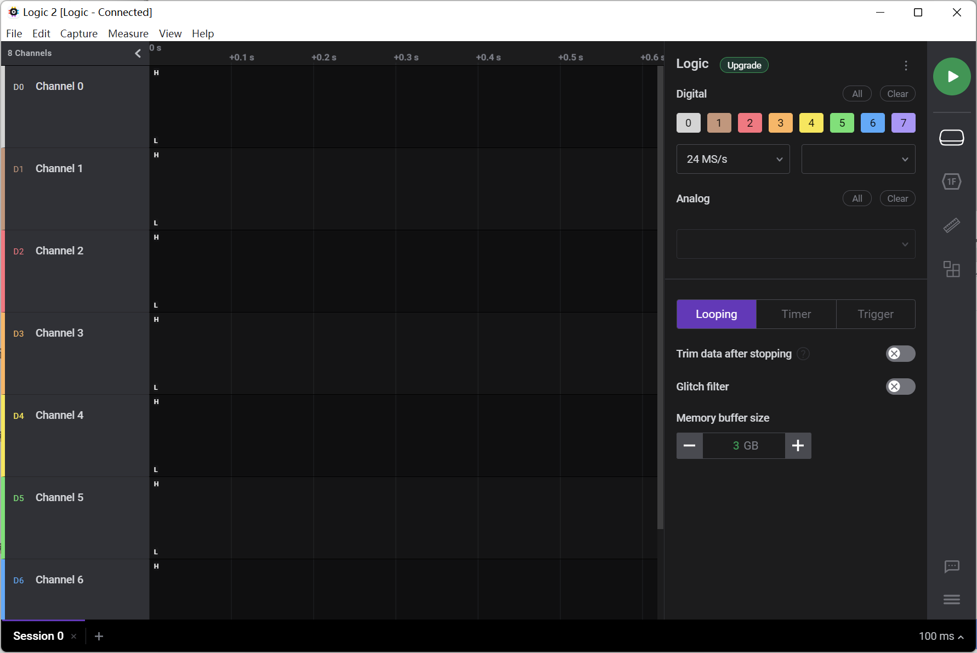The width and height of the screenshot is (977, 653).
Task: Open the Measurements ruler icon
Action: [x=952, y=225]
